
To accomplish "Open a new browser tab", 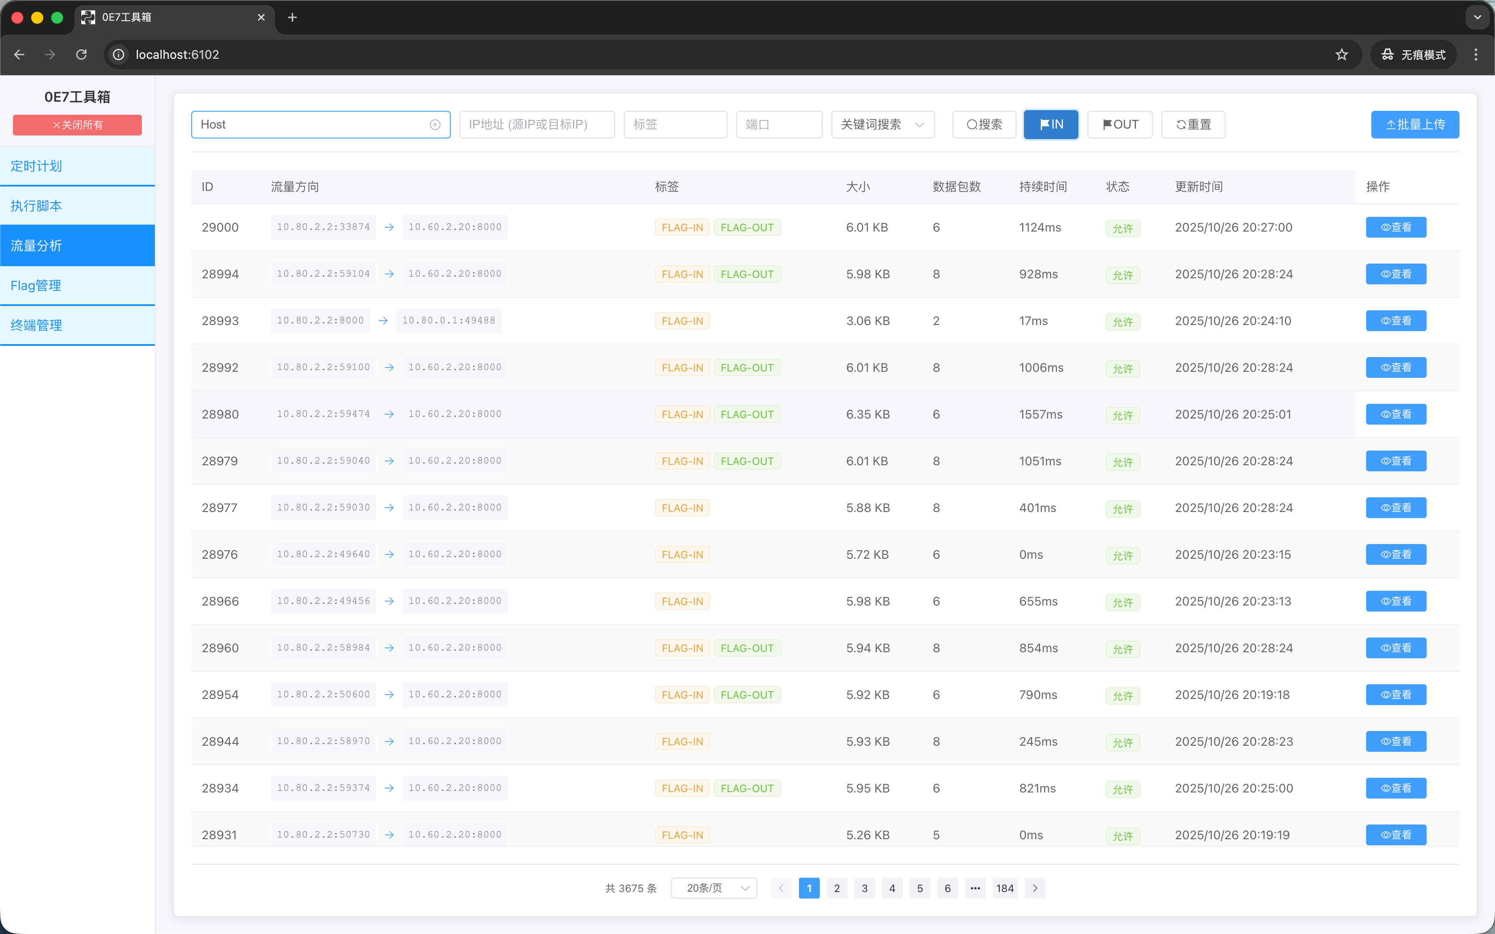I will [292, 17].
